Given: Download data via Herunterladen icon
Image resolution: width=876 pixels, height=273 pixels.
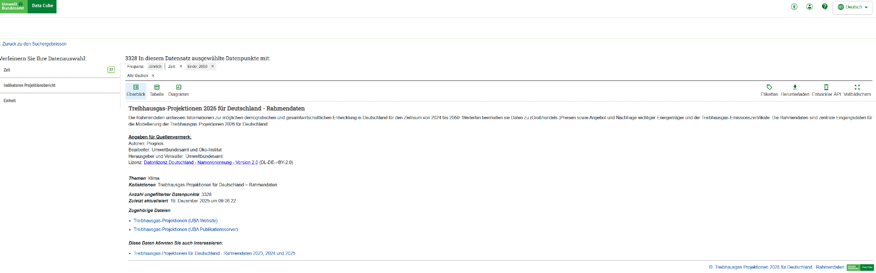Looking at the screenshot, I should [795, 87].
